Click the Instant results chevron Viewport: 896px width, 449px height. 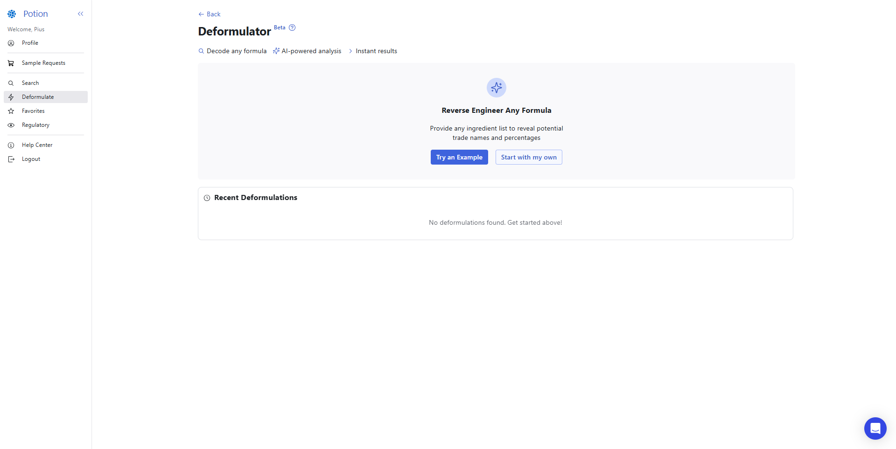[350, 51]
